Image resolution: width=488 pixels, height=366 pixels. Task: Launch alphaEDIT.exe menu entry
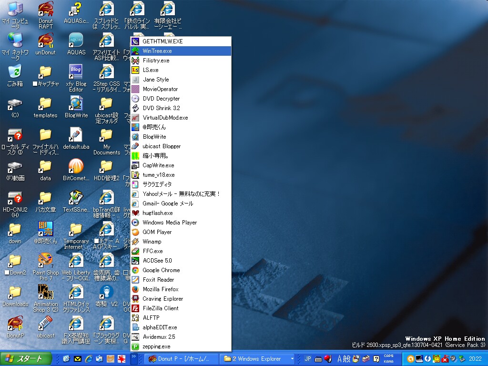pos(181,327)
